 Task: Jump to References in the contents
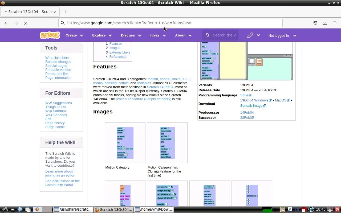pos(118,56)
